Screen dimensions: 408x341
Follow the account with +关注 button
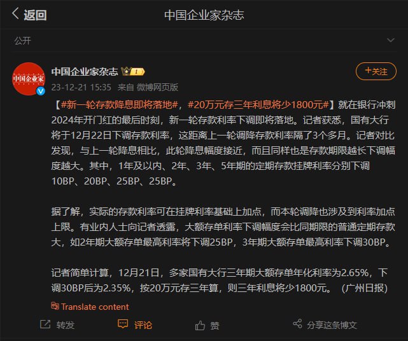(376, 71)
